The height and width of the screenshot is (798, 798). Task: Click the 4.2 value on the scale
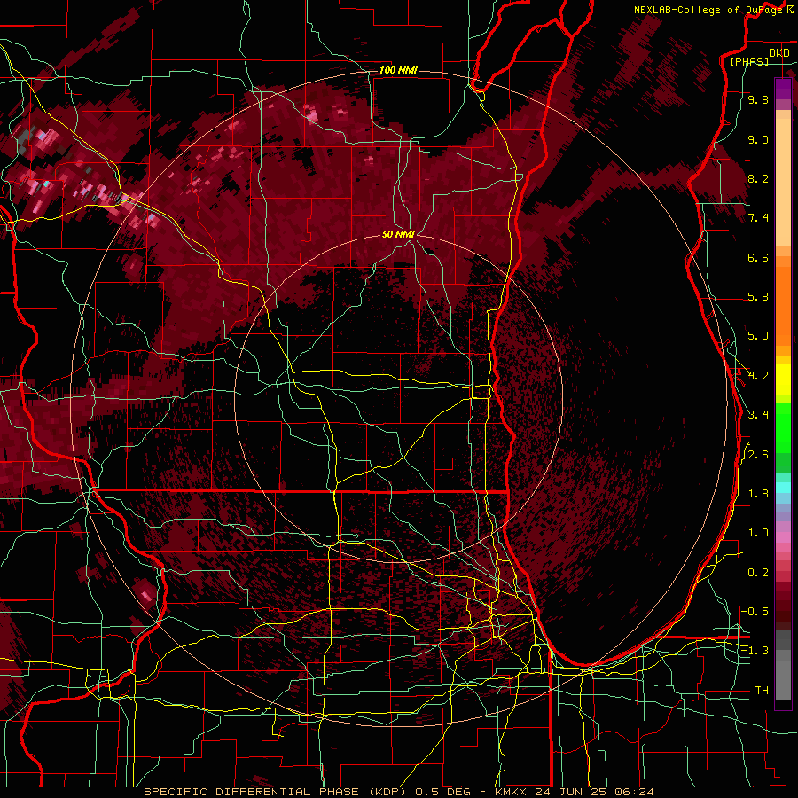[758, 376]
